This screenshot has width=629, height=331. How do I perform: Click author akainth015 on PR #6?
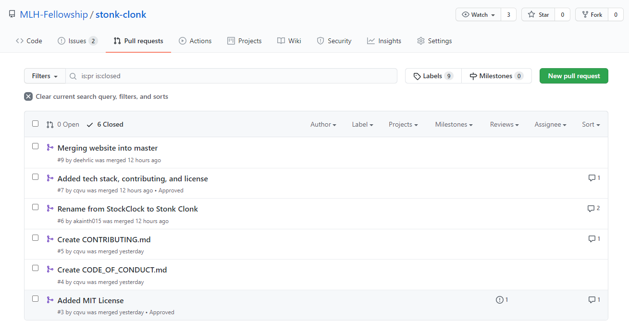pos(87,221)
